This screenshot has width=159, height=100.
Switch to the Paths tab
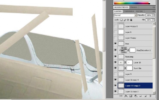(x=140, y=11)
